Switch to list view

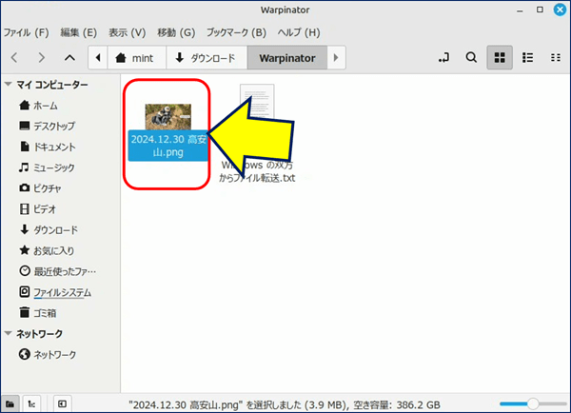coord(527,57)
